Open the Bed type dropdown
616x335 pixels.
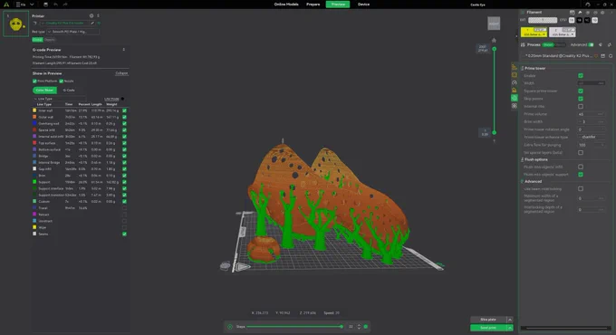click(x=72, y=32)
